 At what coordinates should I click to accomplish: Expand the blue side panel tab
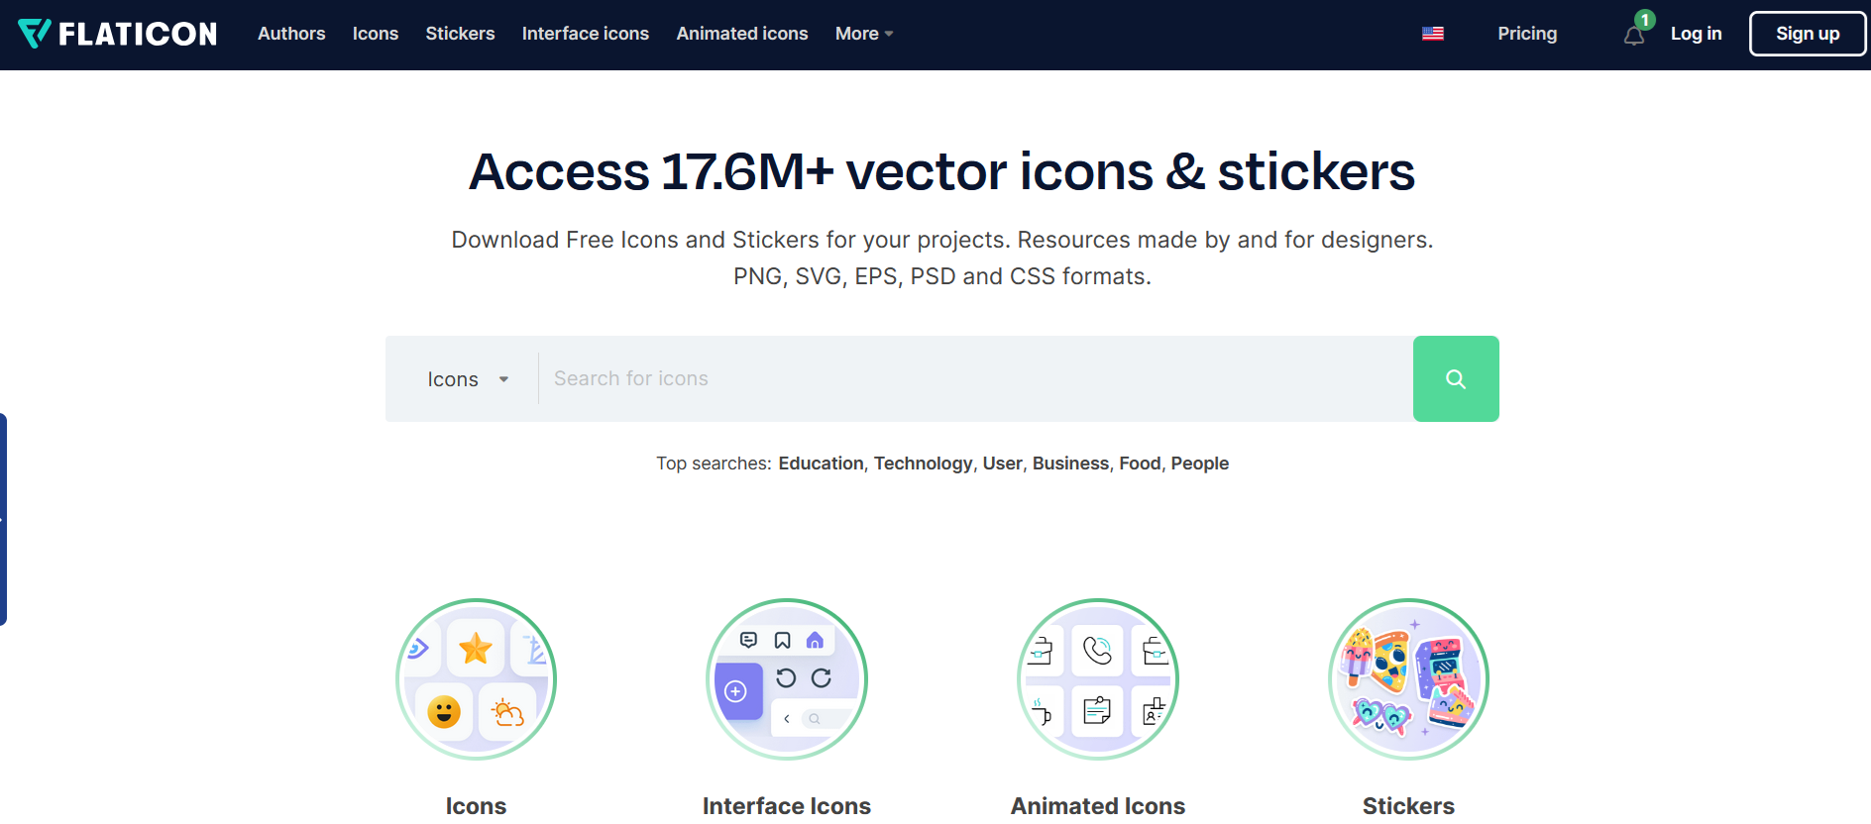[x=4, y=519]
